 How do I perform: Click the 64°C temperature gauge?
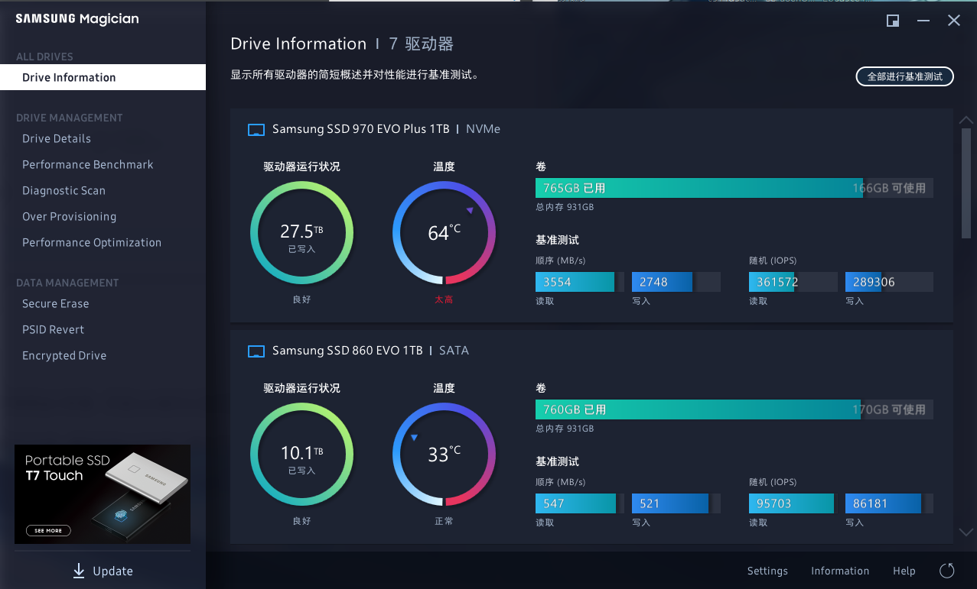point(444,232)
